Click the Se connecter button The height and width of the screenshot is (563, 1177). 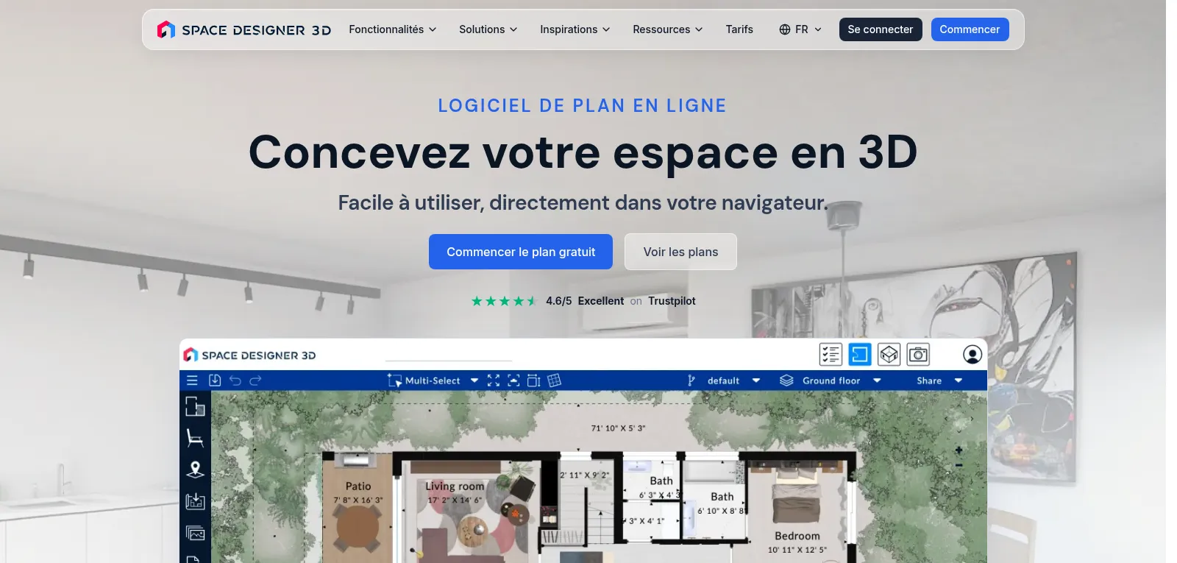click(881, 29)
